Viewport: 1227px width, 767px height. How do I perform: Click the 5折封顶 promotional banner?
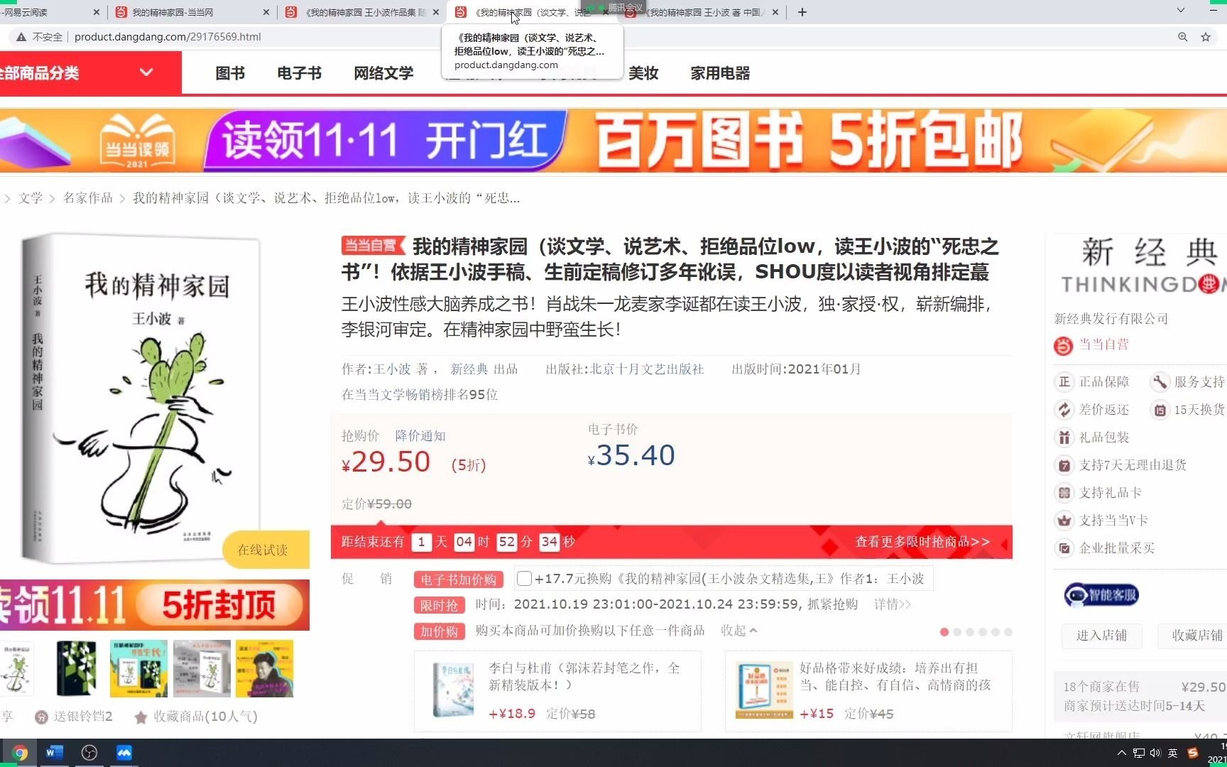(155, 605)
